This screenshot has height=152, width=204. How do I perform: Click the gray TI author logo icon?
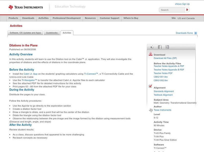pos(151,110)
